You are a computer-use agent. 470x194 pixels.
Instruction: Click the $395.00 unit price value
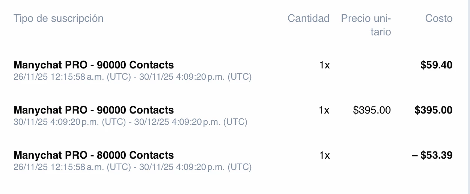[x=372, y=110]
